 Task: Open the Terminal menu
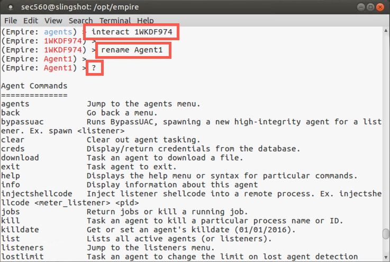115,21
